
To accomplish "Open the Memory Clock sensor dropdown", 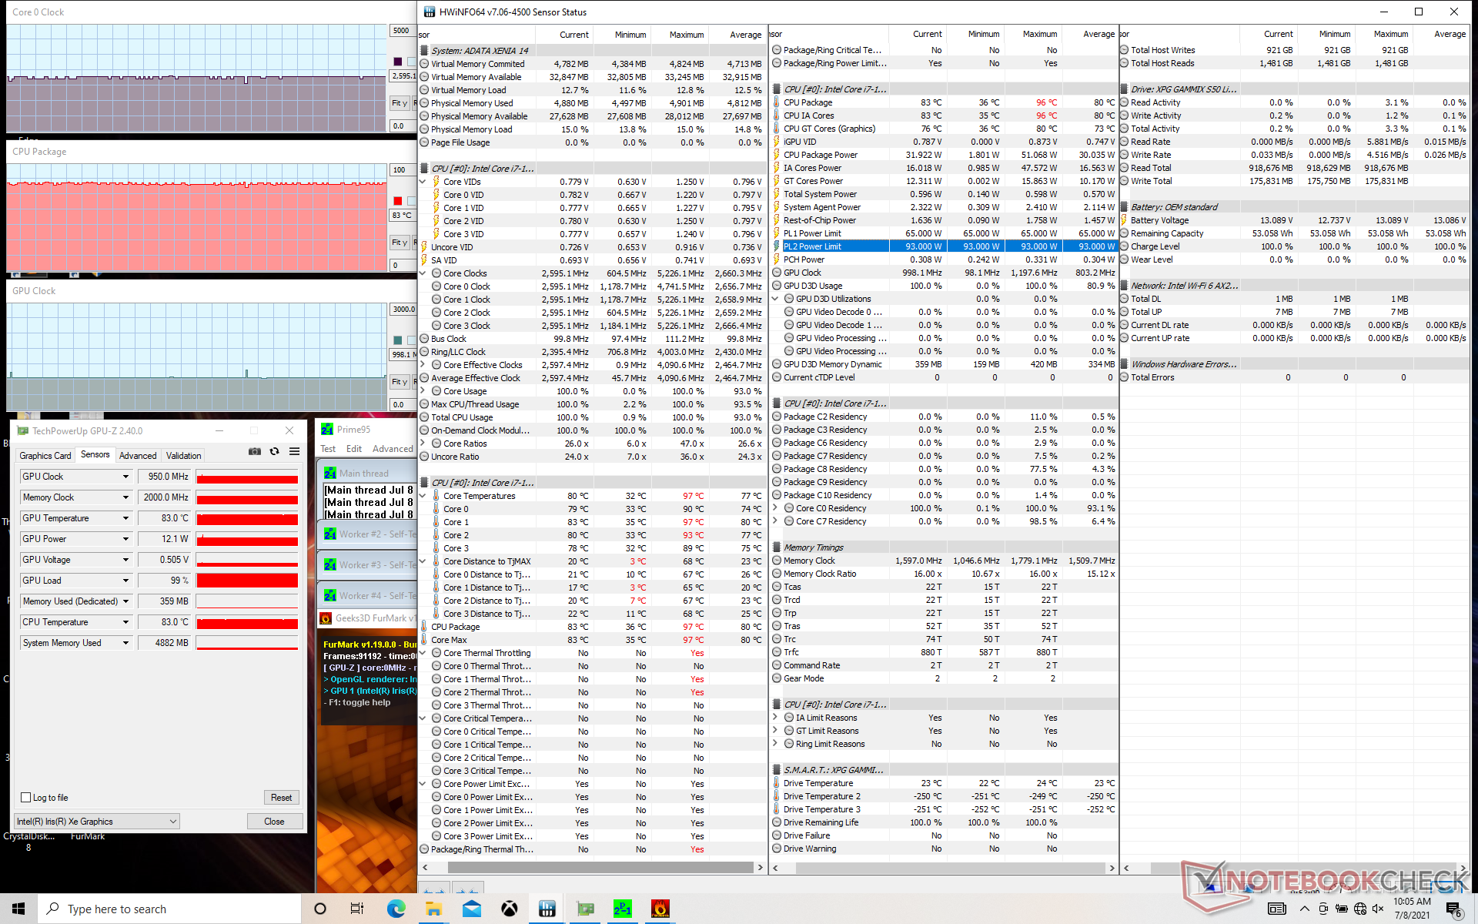I will 125,497.
